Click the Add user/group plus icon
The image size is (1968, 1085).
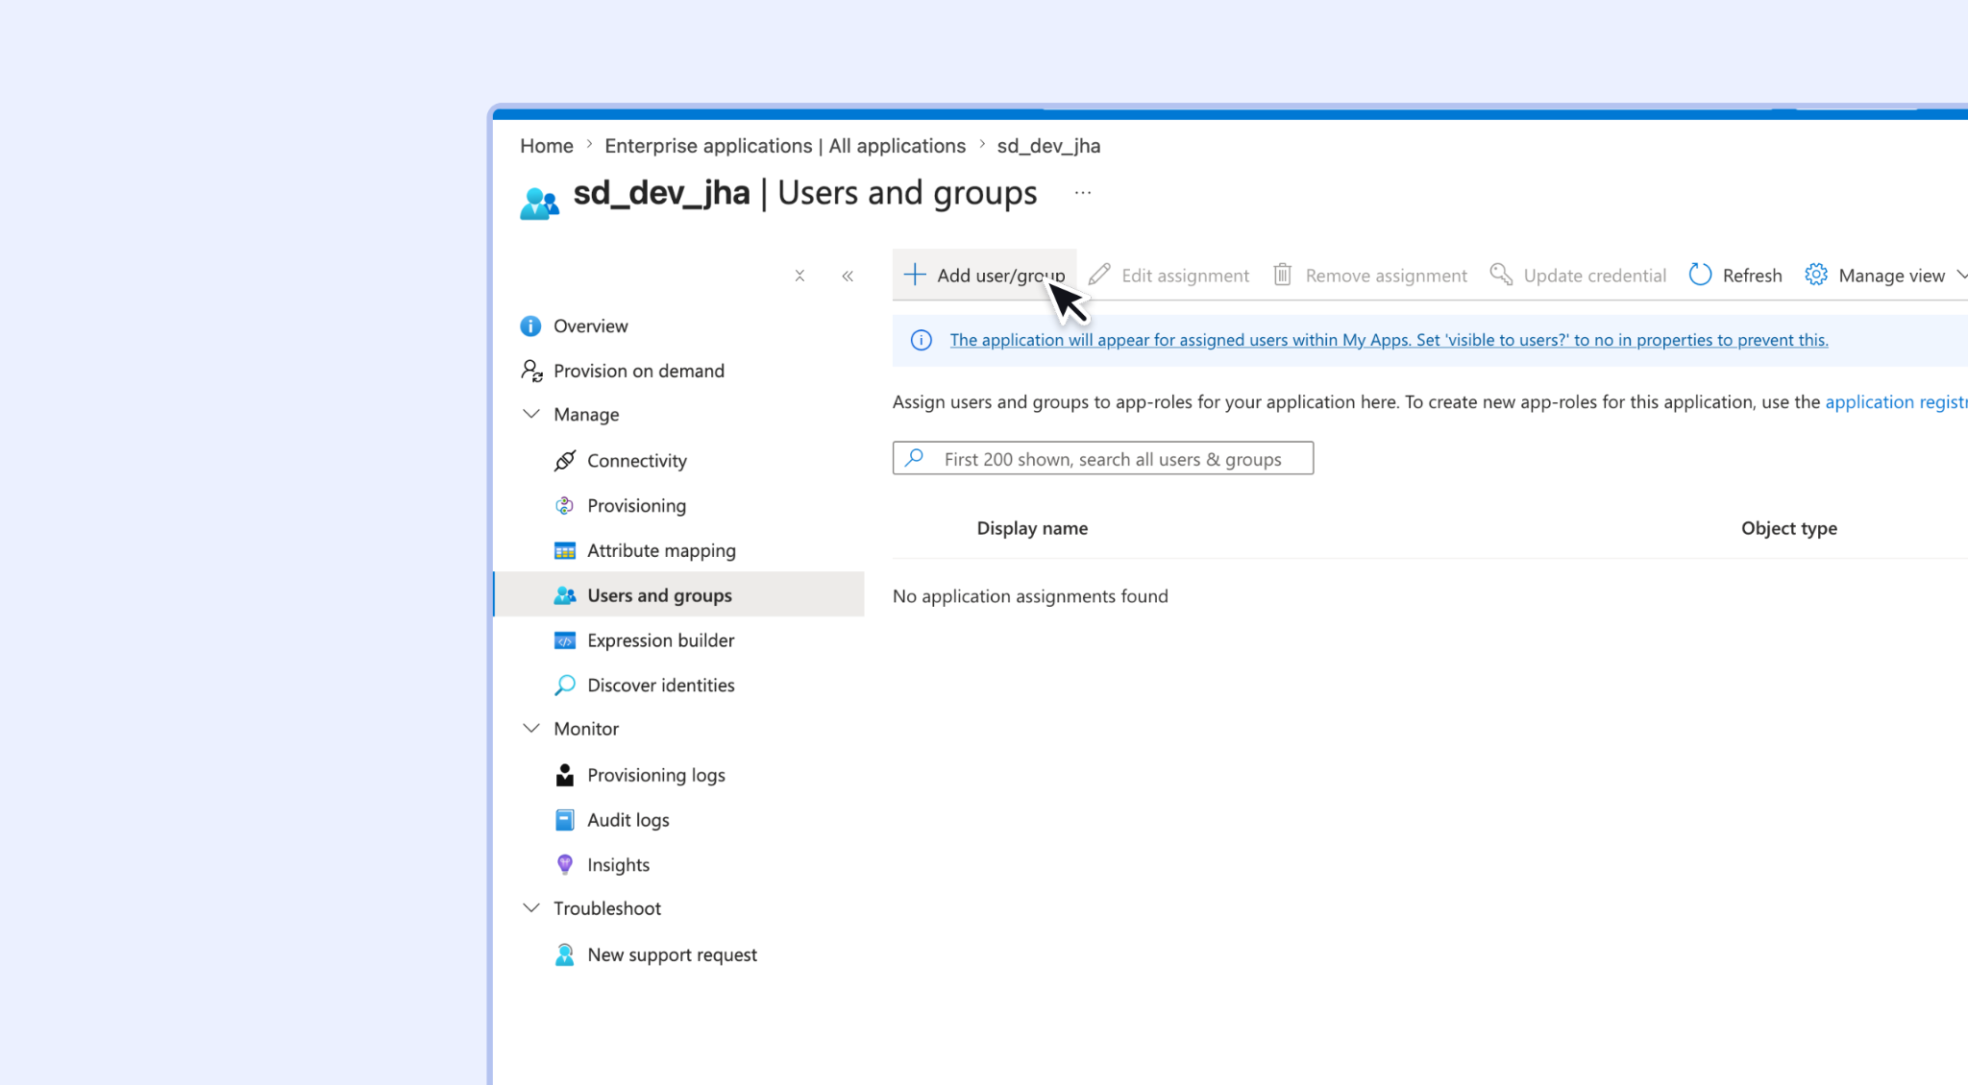[x=915, y=276]
